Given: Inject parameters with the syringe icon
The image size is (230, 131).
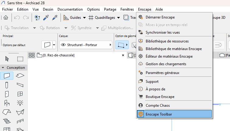Looking at the screenshot, I should (x=55, y=18).
